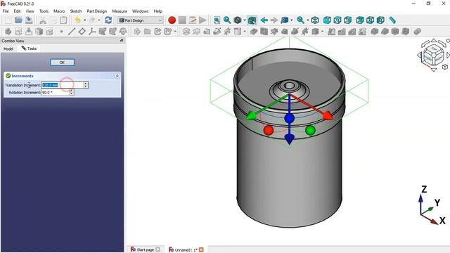Viewport: 450px width, 253px height.
Task: Create a datum point
Action: (61, 32)
